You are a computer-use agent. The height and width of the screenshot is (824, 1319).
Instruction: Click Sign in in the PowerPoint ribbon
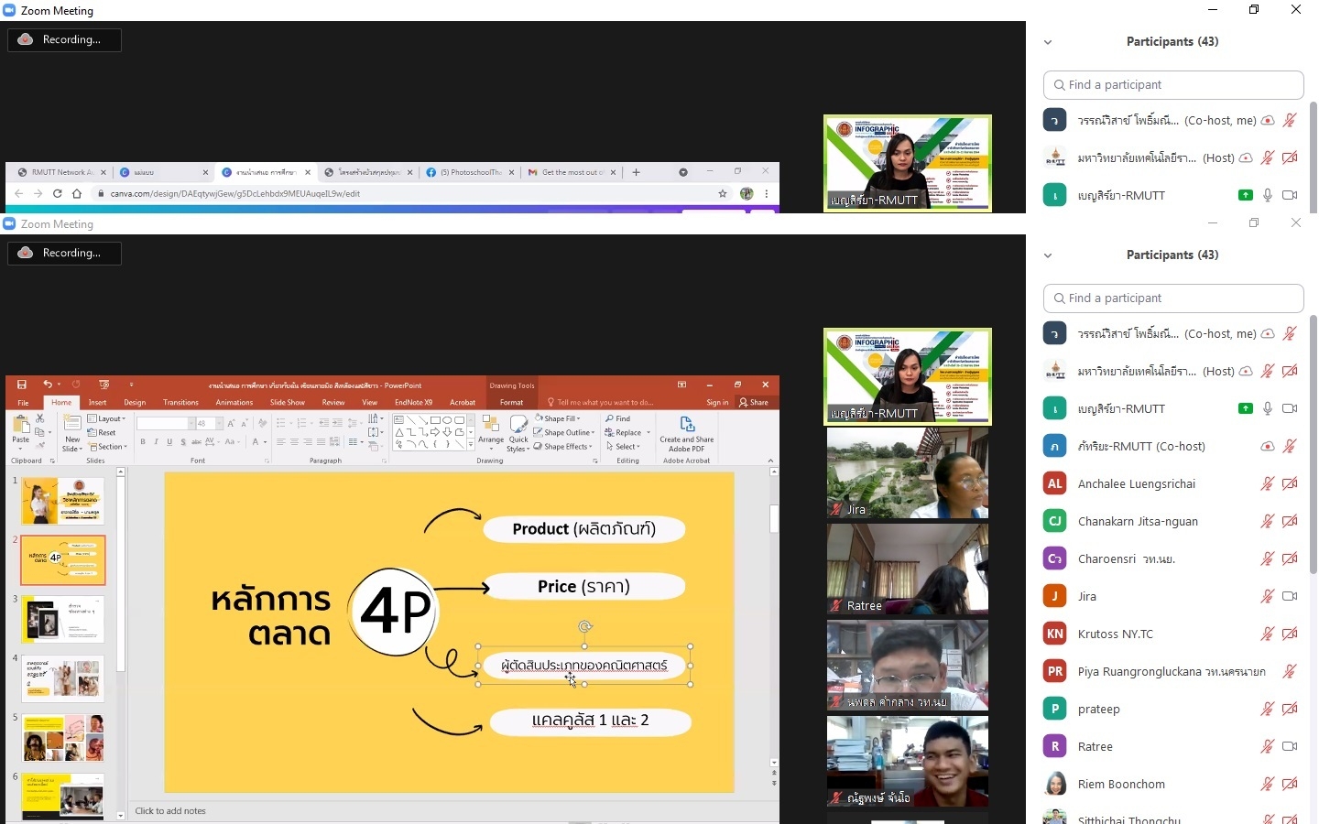(x=717, y=403)
